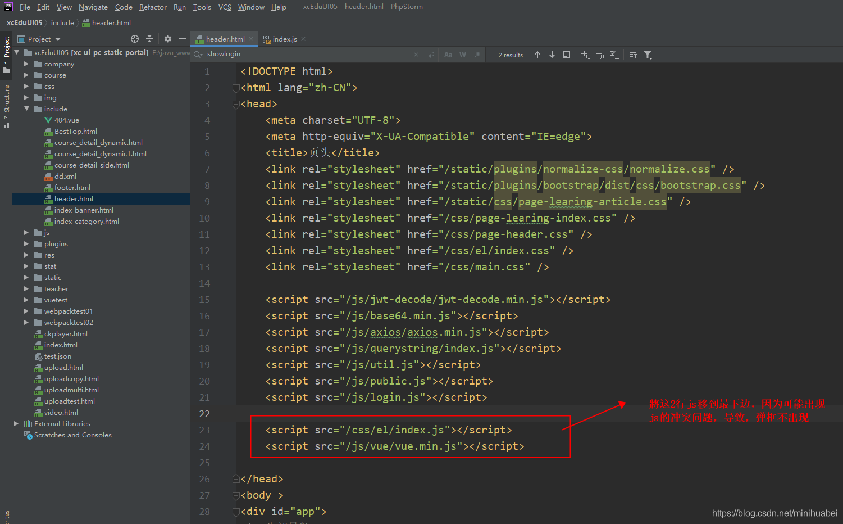Click line number 22 in gutter
Viewport: 843px width, 524px height.
pos(204,414)
